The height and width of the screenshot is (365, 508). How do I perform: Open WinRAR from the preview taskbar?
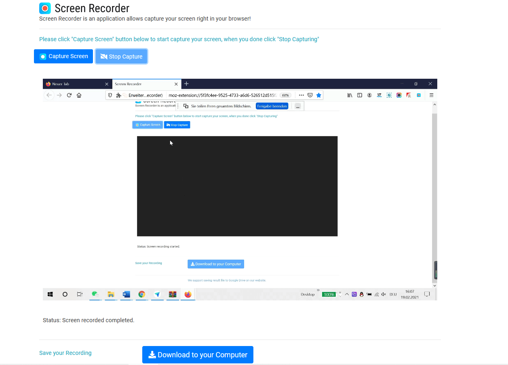[x=173, y=294]
